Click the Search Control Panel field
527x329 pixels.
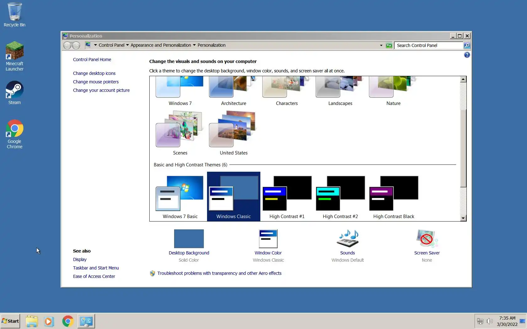coord(429,45)
